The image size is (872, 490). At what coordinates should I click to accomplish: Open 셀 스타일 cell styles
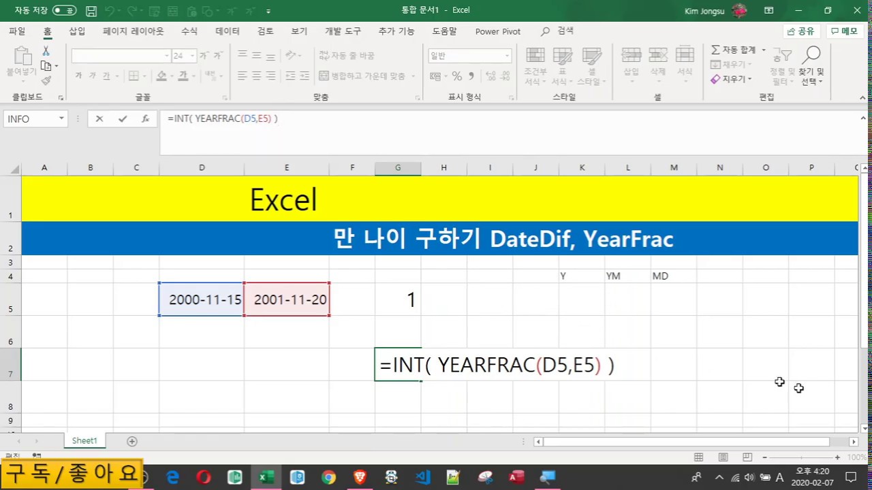click(591, 66)
